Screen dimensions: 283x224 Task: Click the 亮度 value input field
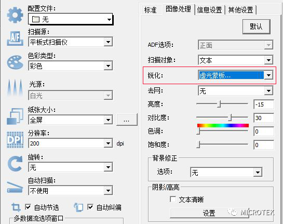[264, 104]
